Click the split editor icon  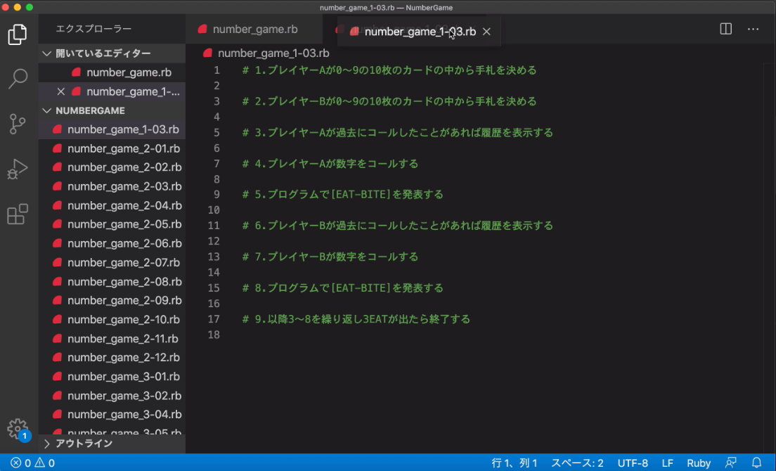725,30
